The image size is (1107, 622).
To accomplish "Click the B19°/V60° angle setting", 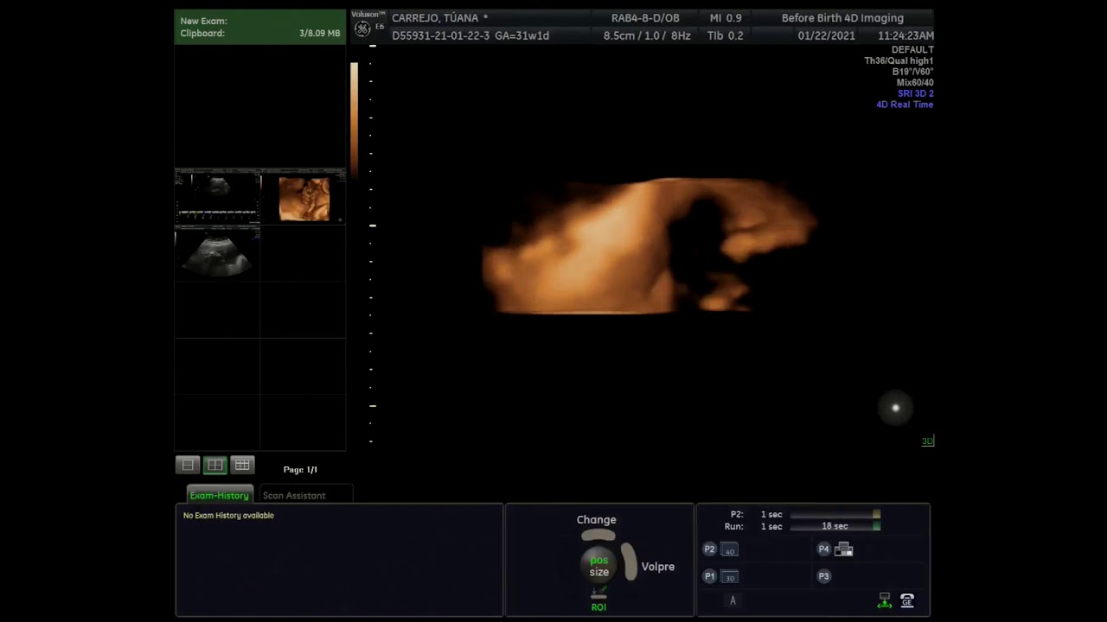I will pyautogui.click(x=912, y=72).
